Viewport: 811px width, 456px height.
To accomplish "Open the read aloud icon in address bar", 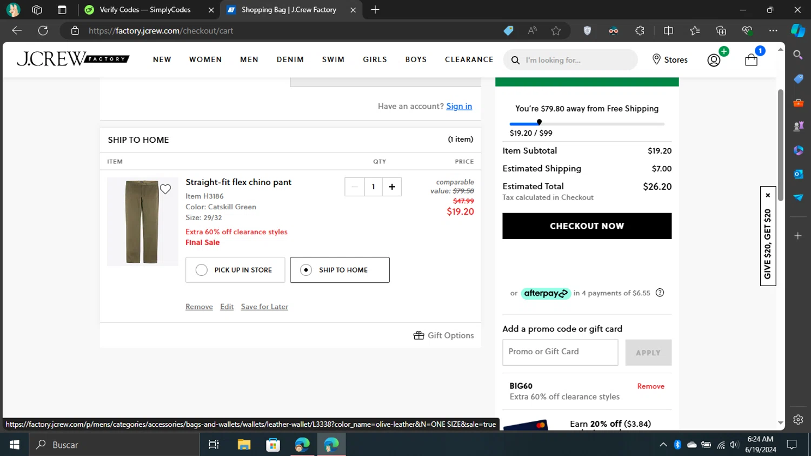I will (x=533, y=31).
